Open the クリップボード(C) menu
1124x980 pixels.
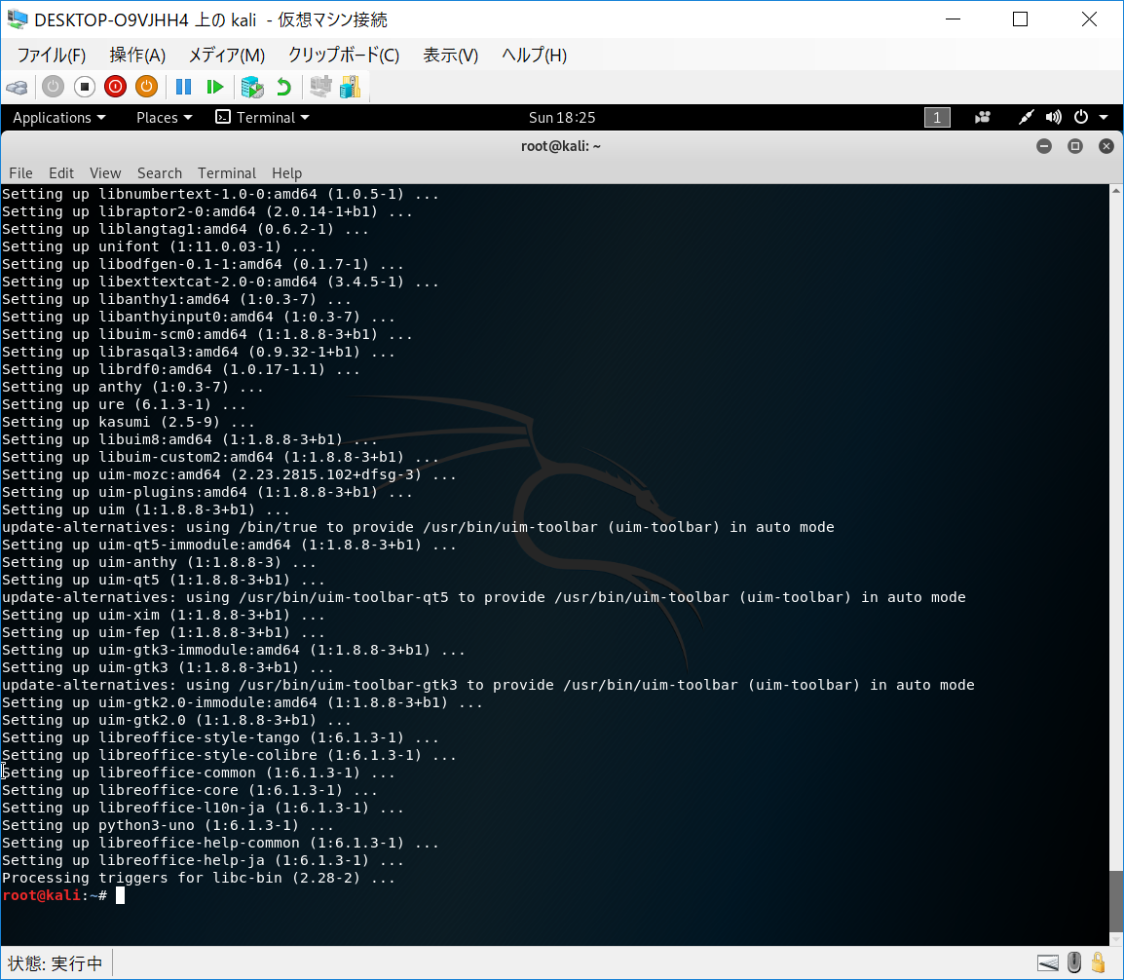[x=343, y=56]
